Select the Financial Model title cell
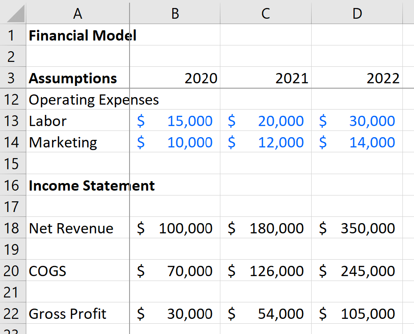 click(x=77, y=35)
